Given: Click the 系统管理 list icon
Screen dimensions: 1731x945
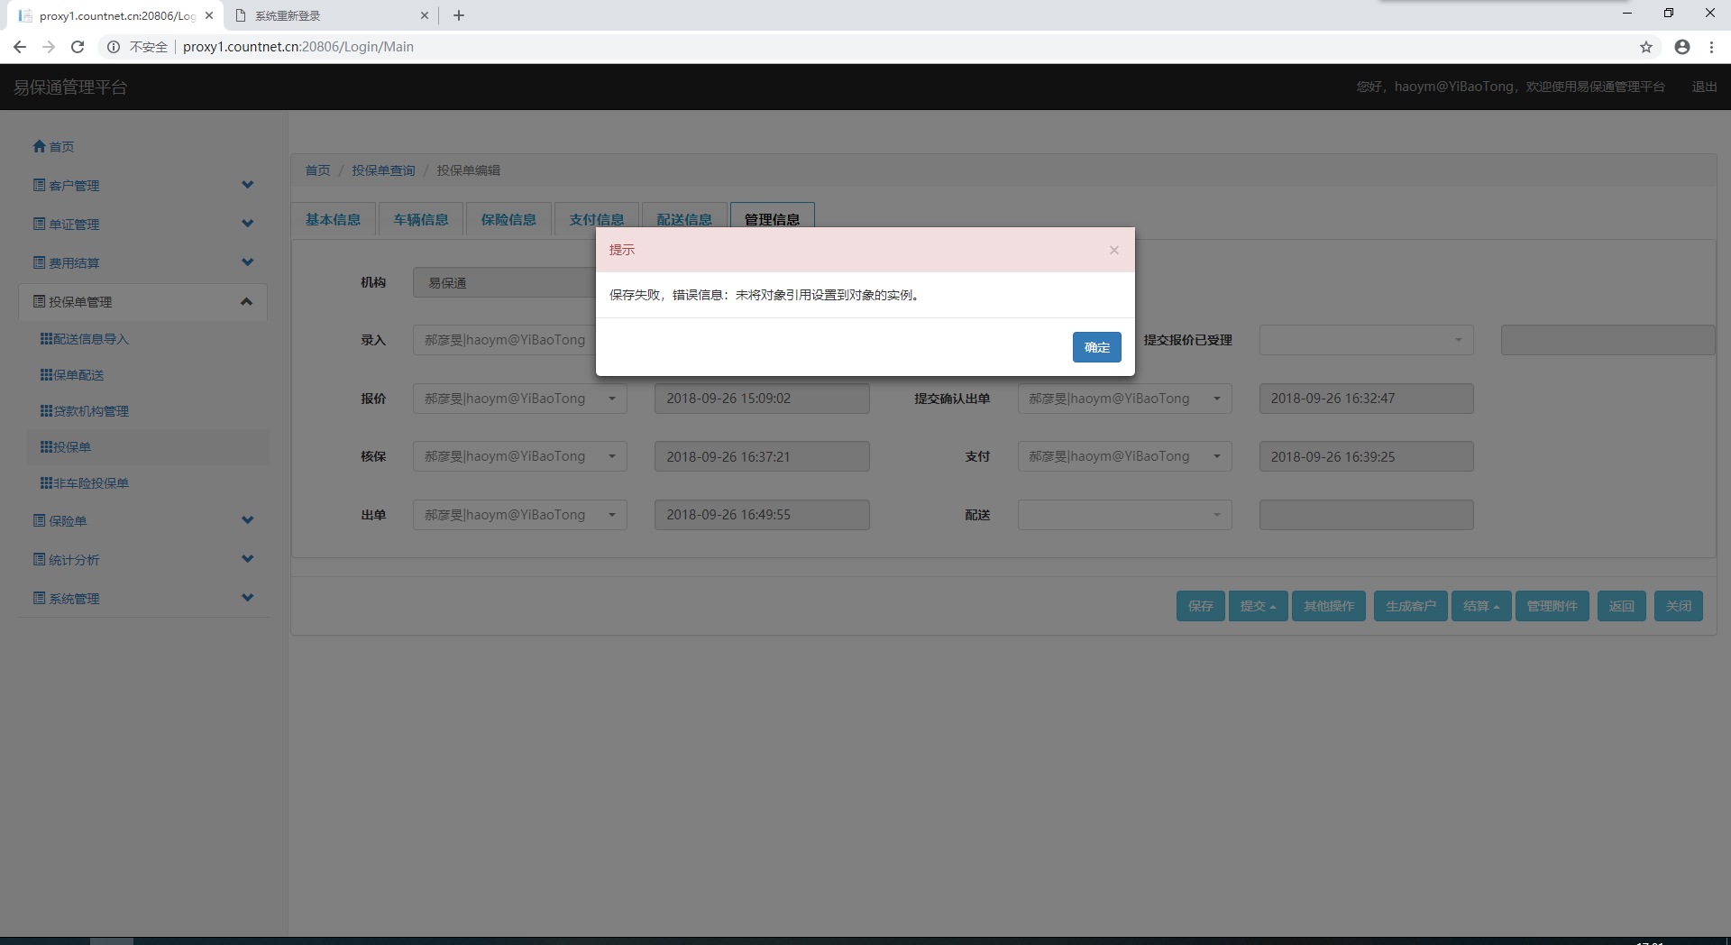Looking at the screenshot, I should (x=39, y=598).
